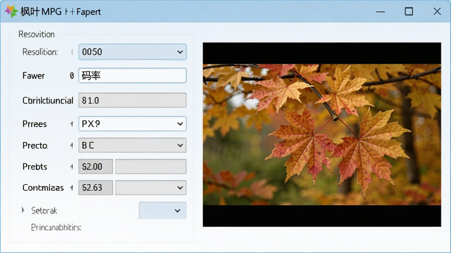The height and width of the screenshot is (253, 451).
Task: Open the Precto dropdown showing BC
Action: tap(132, 145)
